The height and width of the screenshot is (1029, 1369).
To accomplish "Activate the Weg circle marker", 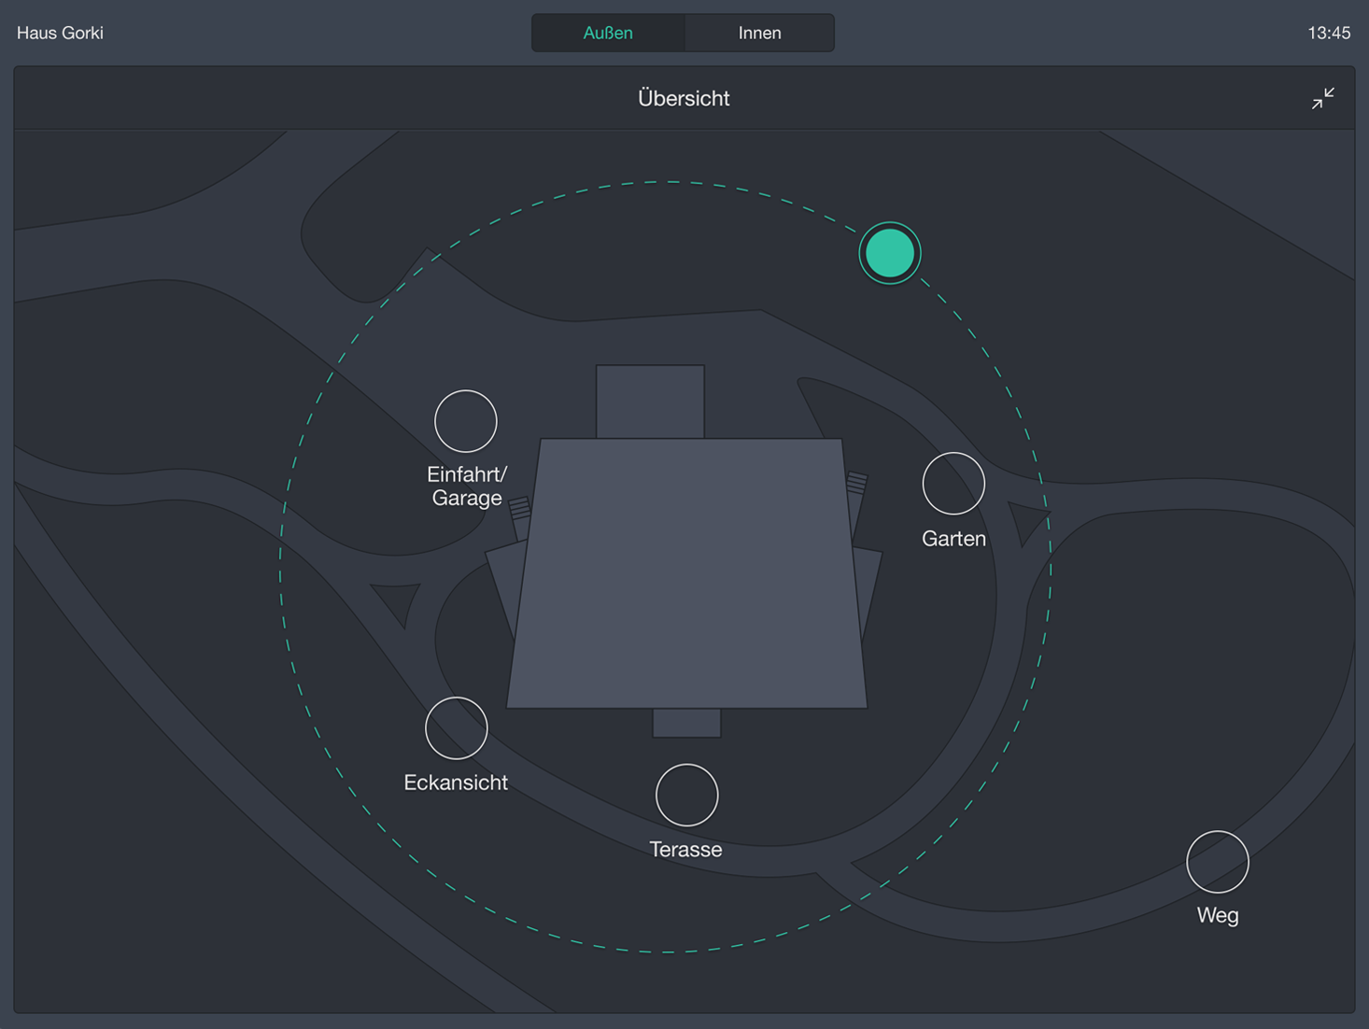I will 1218,862.
